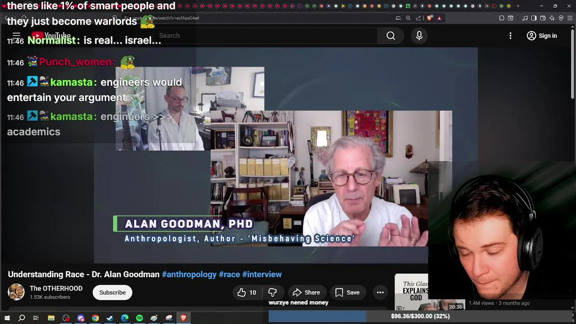Open Brave Leo AI sparkle icon
The width and height of the screenshot is (576, 324).
coord(552,18)
